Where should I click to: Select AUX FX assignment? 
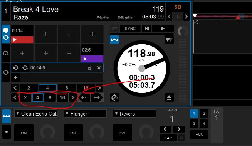(199, 134)
